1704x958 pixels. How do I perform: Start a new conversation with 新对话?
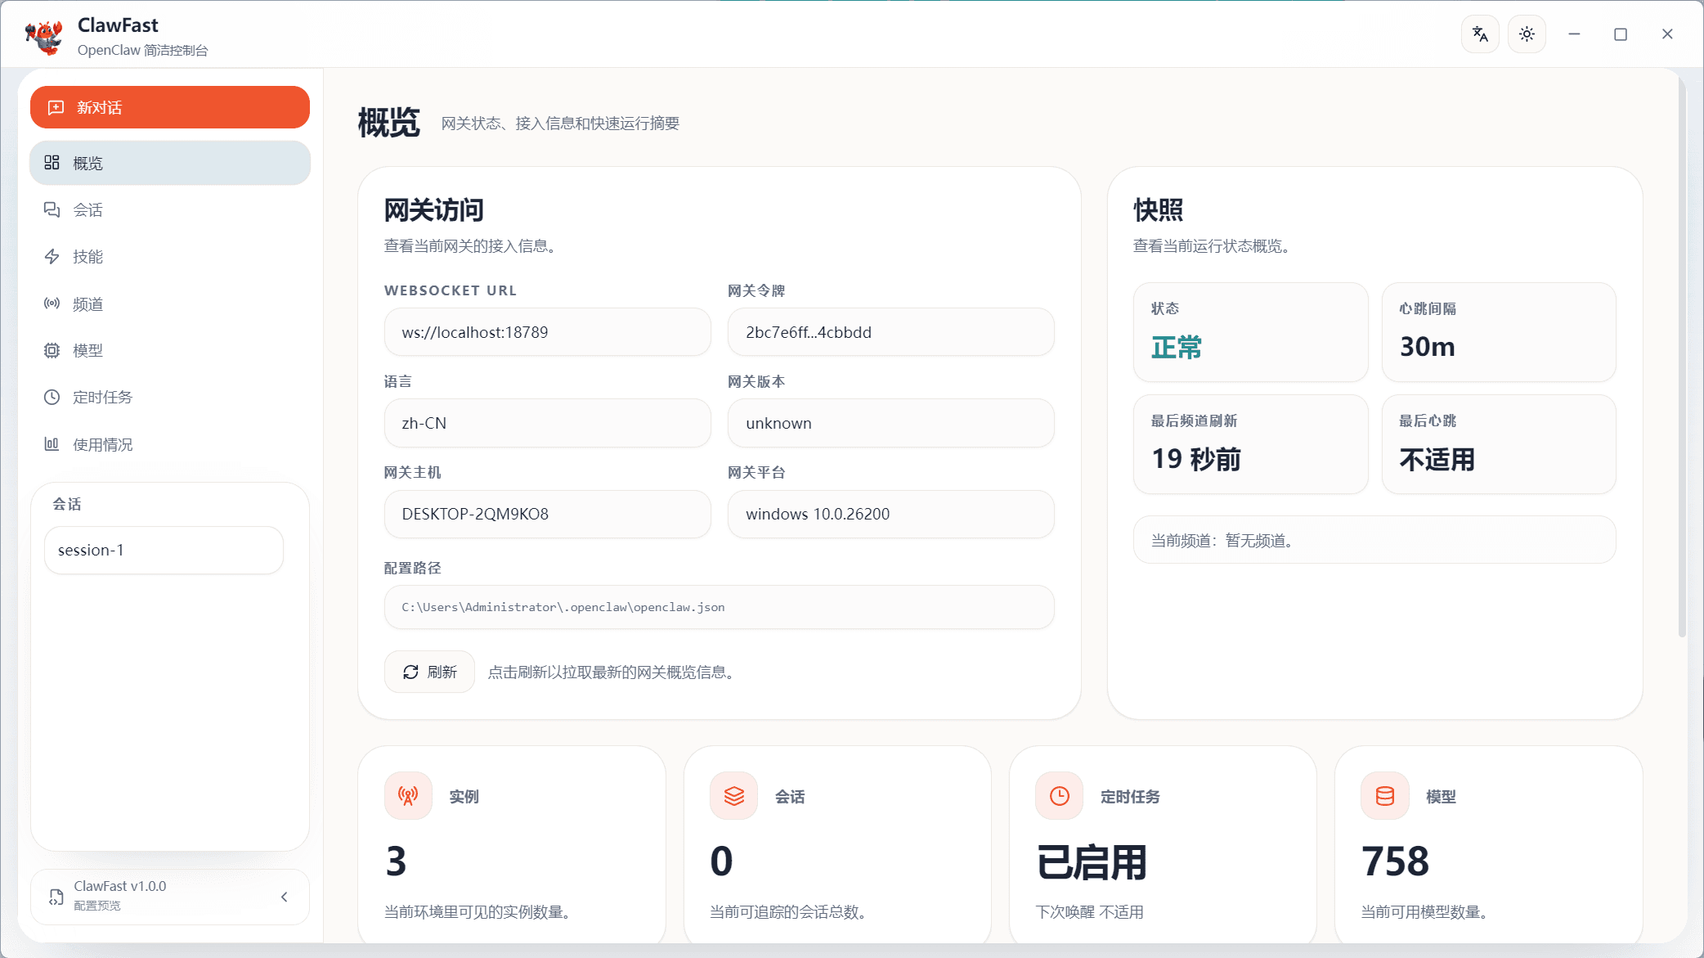(170, 107)
